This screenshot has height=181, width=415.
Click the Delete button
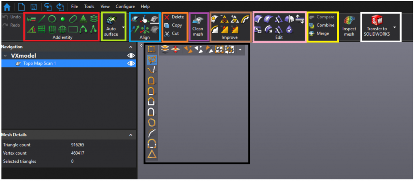[173, 17]
